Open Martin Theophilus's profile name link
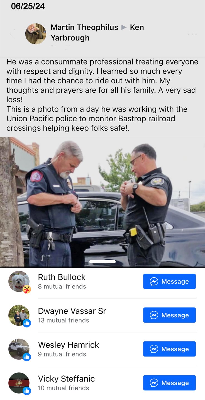This screenshot has width=205, height=400. pos(84,27)
